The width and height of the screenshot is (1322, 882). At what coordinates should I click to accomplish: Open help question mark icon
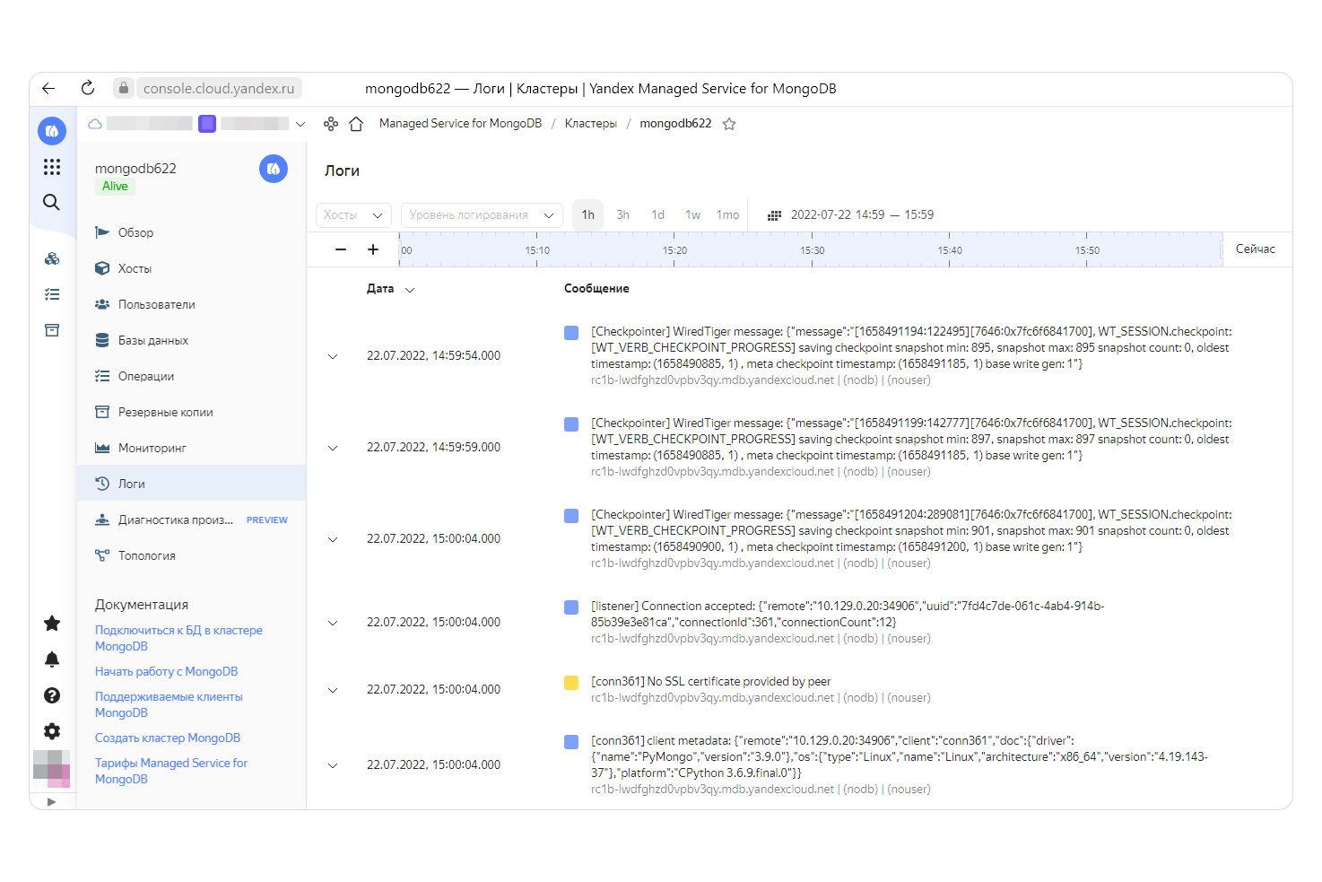tap(52, 695)
